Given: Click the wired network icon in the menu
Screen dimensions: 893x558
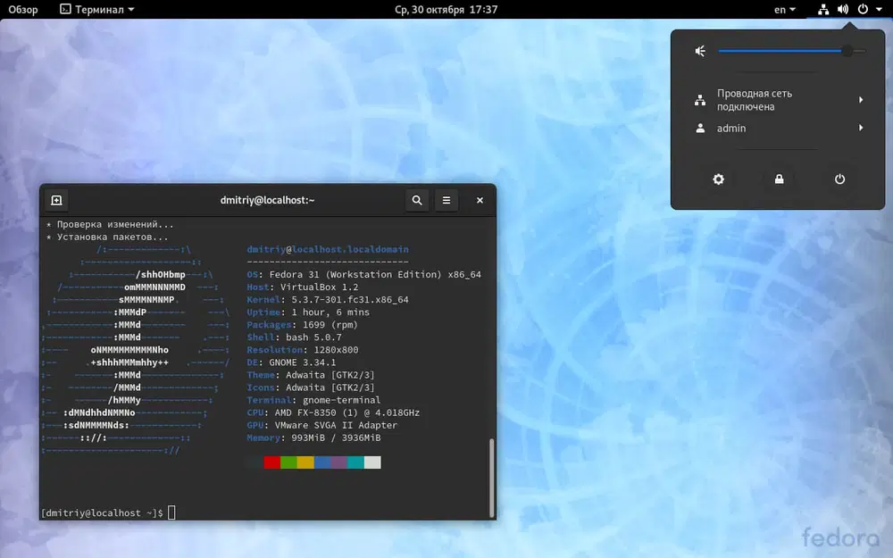Looking at the screenshot, I should pyautogui.click(x=700, y=99).
